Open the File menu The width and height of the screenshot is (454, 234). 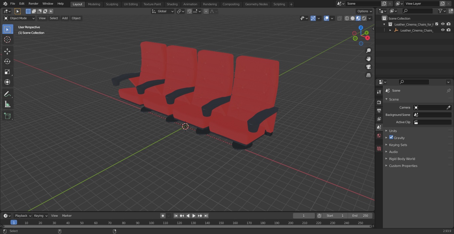[13, 4]
